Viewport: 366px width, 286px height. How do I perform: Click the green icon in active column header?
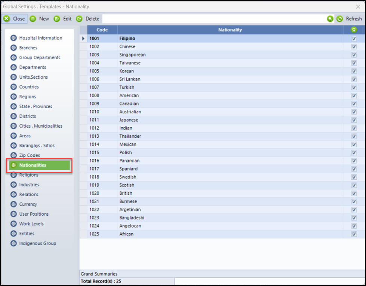pyautogui.click(x=354, y=30)
